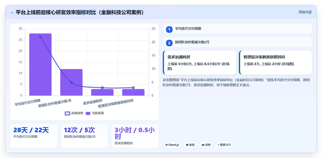Click the 平均迭代交付周期 caption under 28天

tap(25, 137)
